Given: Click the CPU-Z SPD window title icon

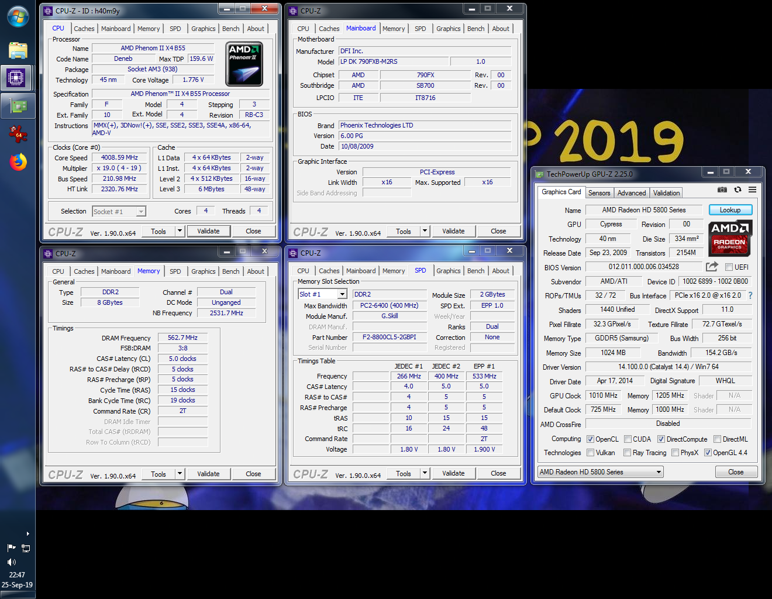Looking at the screenshot, I should tap(293, 253).
